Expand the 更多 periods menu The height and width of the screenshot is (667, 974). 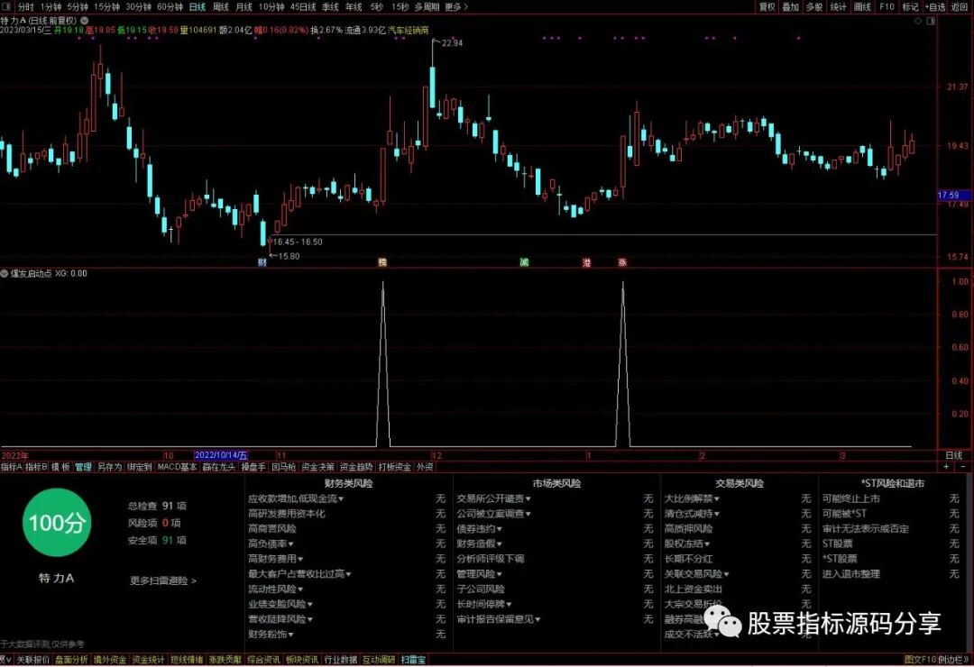click(456, 7)
